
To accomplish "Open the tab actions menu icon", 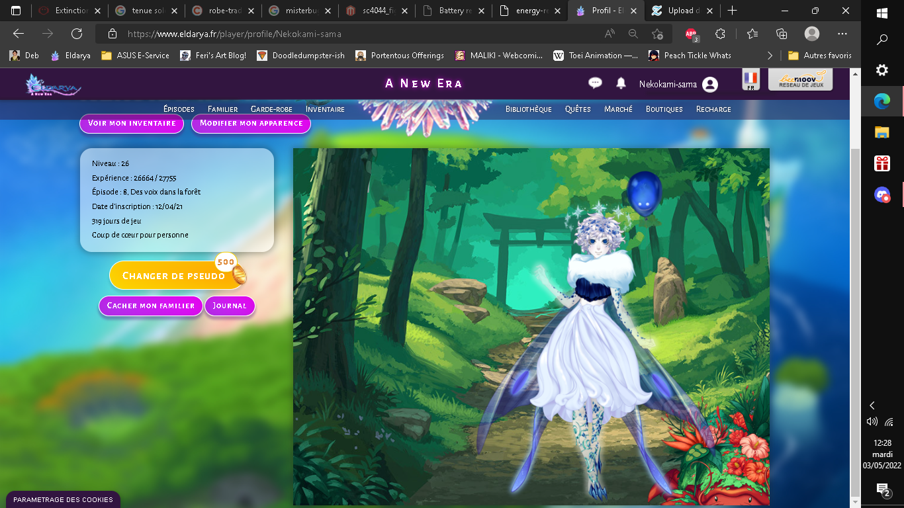I will (x=16, y=11).
